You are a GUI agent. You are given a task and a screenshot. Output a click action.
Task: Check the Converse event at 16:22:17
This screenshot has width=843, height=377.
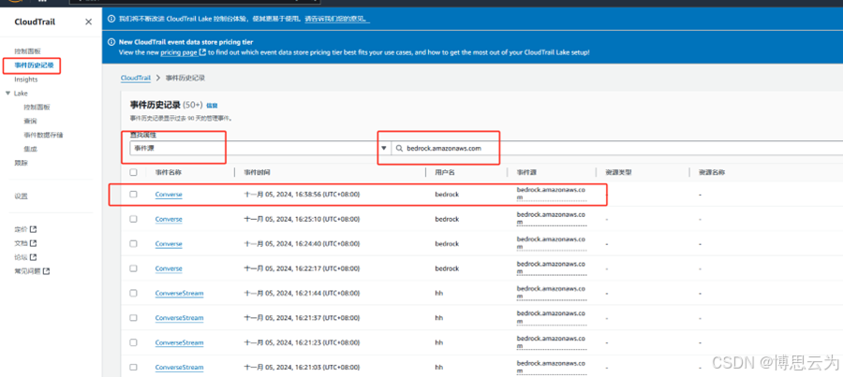coord(133,268)
